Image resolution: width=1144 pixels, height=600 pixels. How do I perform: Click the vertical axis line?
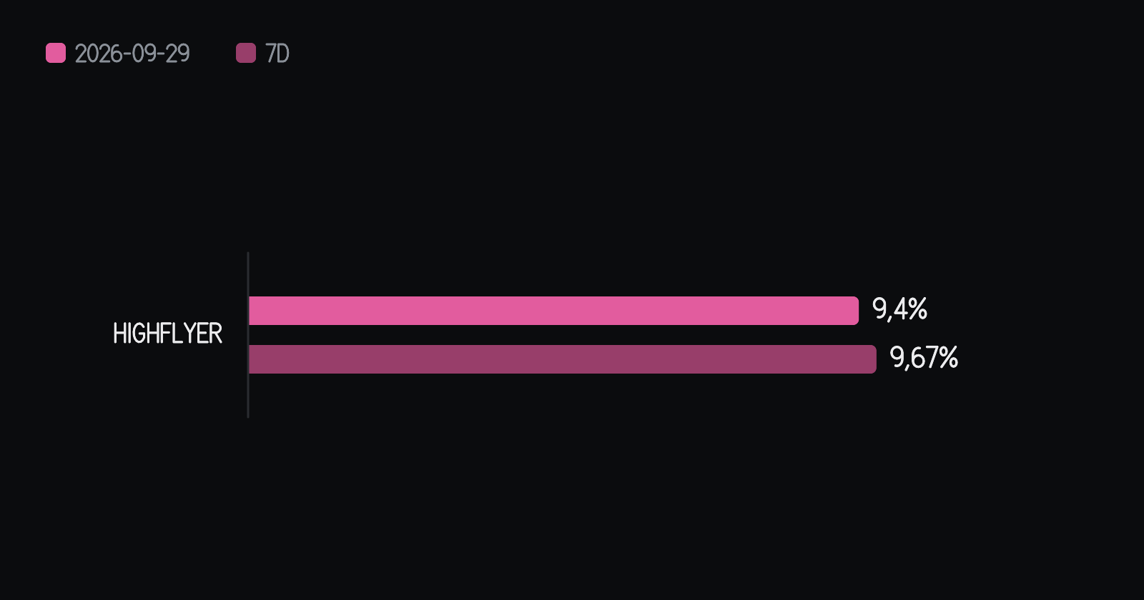coord(248,335)
